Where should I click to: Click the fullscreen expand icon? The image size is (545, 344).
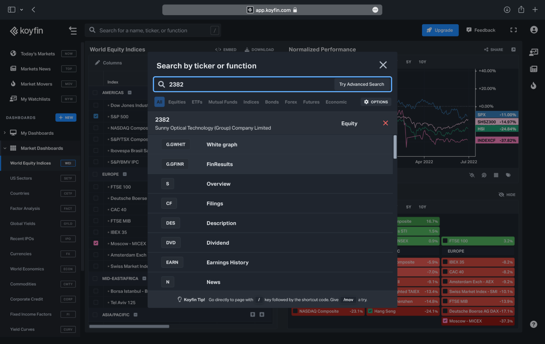click(x=514, y=30)
